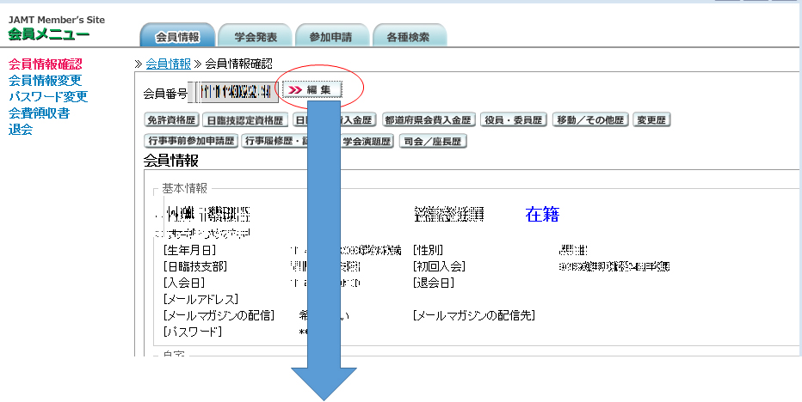Click the 司会/座長歴 button
Image resolution: width=802 pixels, height=402 pixels.
tap(433, 141)
